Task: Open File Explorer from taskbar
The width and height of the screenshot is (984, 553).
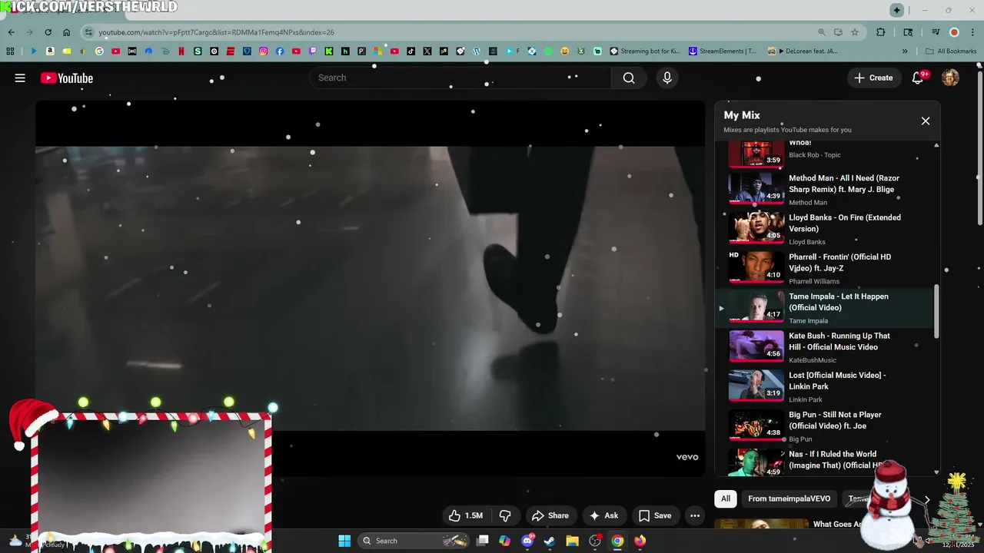Action: click(x=572, y=541)
